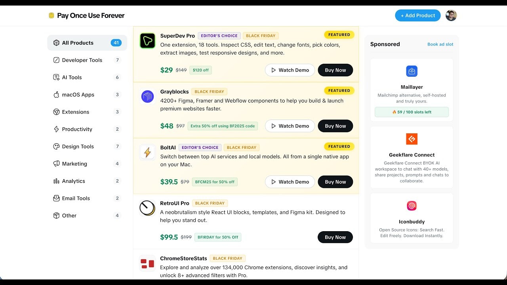Image resolution: width=507 pixels, height=285 pixels.
Task: Buy Now for SuperDev Pro
Action: tap(335, 70)
